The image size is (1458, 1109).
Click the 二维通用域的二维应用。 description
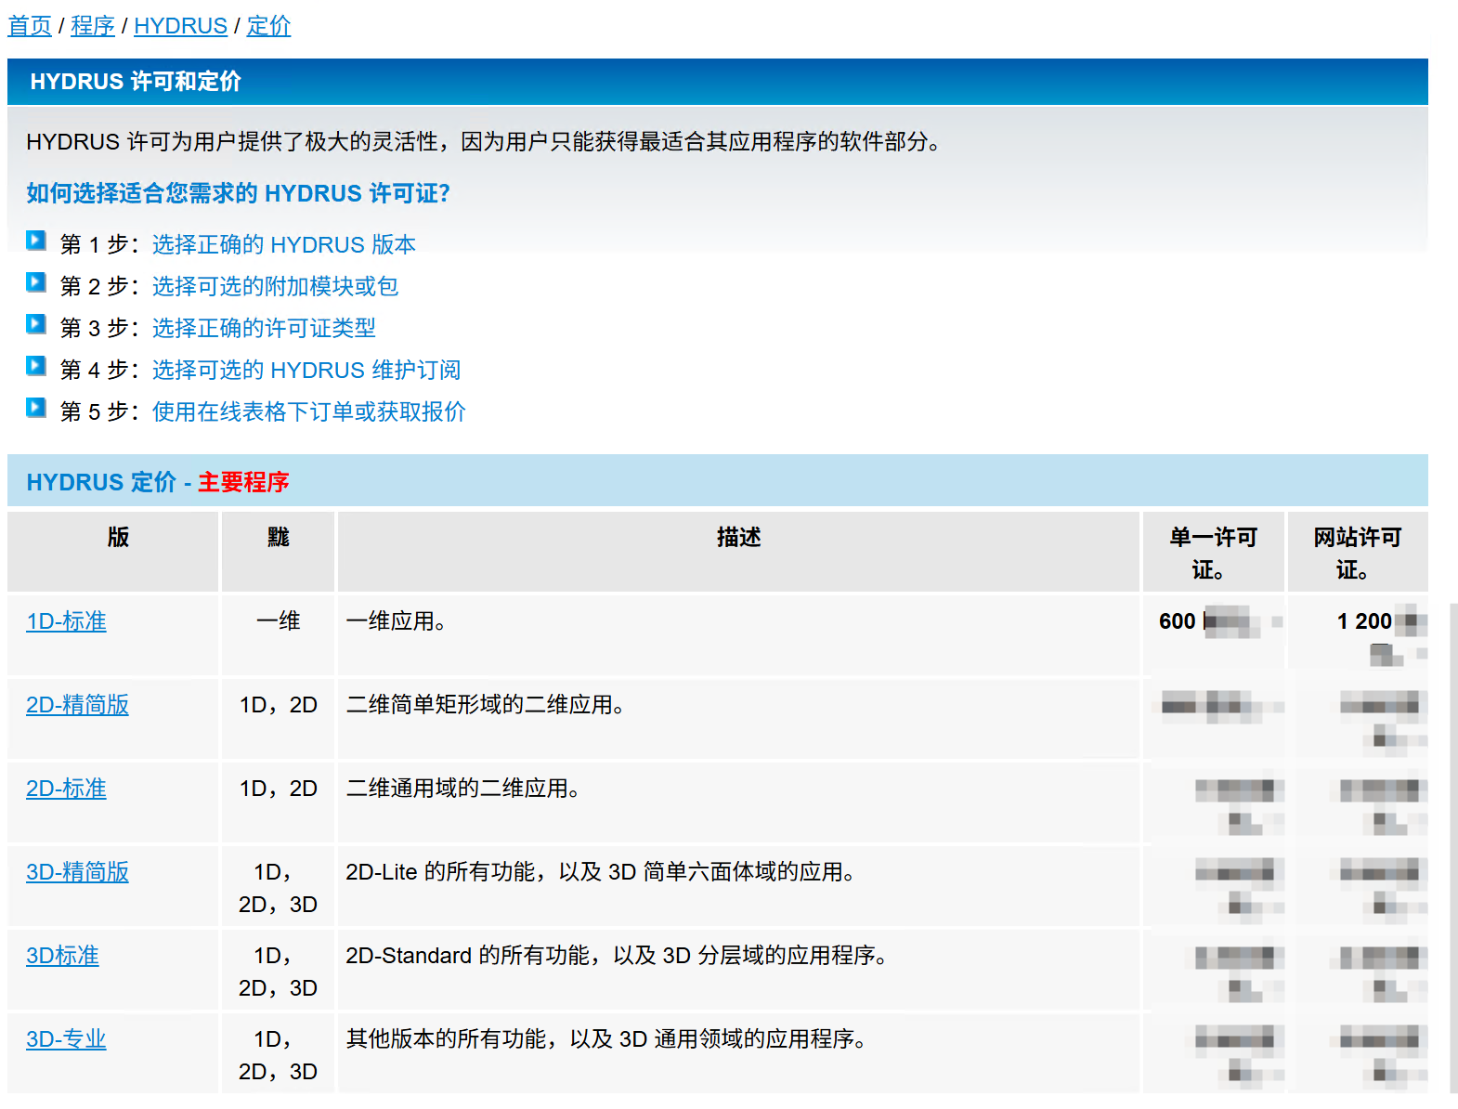[x=463, y=789]
